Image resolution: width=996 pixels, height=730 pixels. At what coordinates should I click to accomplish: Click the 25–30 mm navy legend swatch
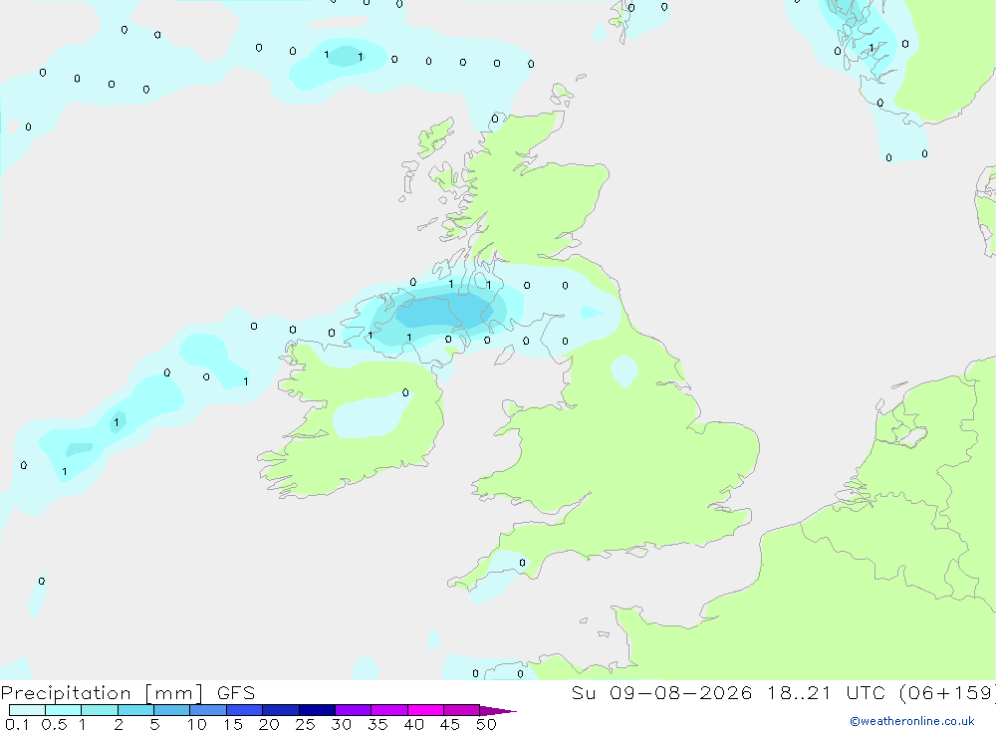tap(317, 710)
